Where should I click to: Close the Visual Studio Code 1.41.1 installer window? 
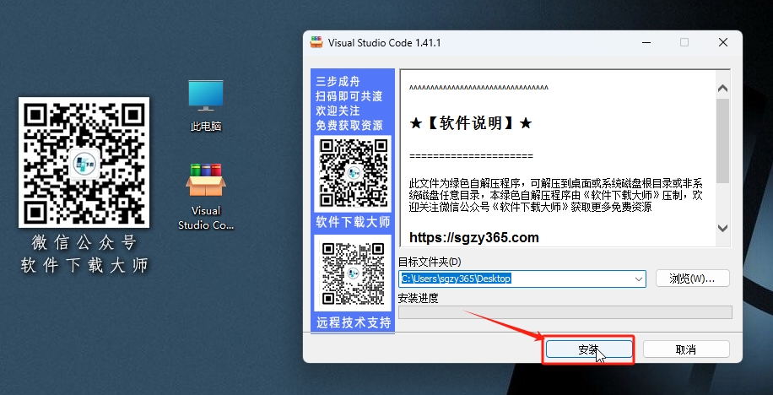pos(722,42)
